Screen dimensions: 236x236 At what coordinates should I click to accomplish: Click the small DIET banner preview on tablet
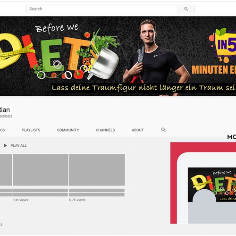click(212, 185)
